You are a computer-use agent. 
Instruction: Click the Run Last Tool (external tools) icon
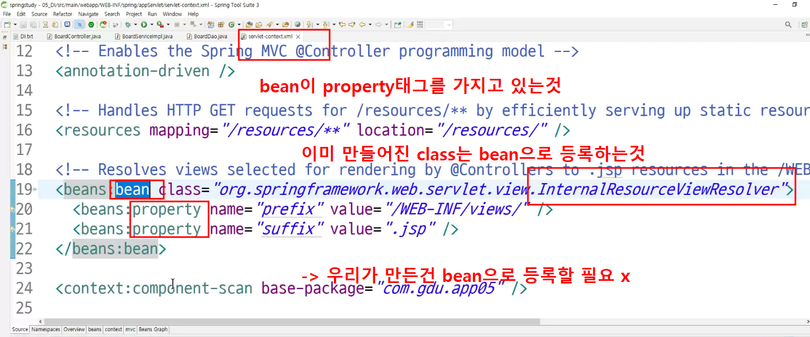point(160,24)
